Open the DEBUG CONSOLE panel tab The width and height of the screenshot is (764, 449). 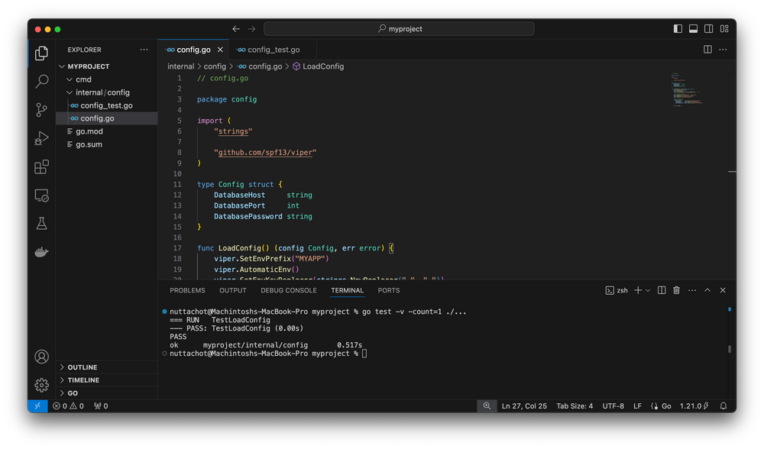coord(288,290)
